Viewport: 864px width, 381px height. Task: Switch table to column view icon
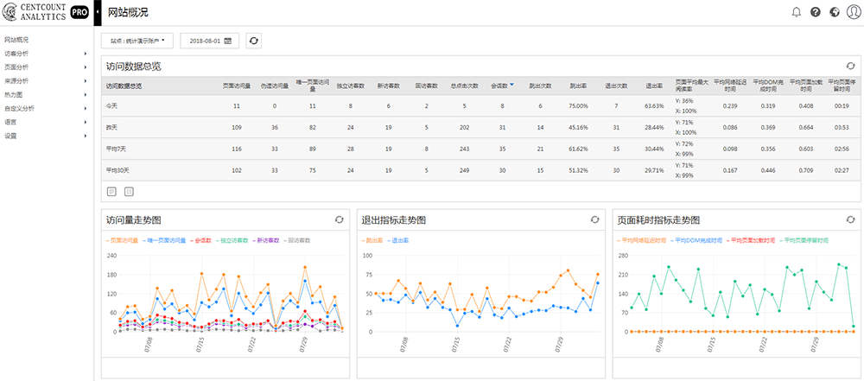point(129,191)
